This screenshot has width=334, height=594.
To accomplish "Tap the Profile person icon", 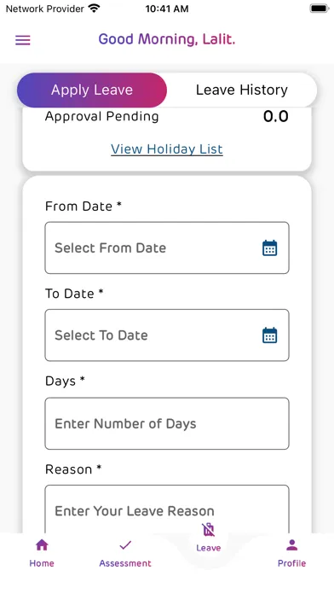I will pyautogui.click(x=291, y=545).
